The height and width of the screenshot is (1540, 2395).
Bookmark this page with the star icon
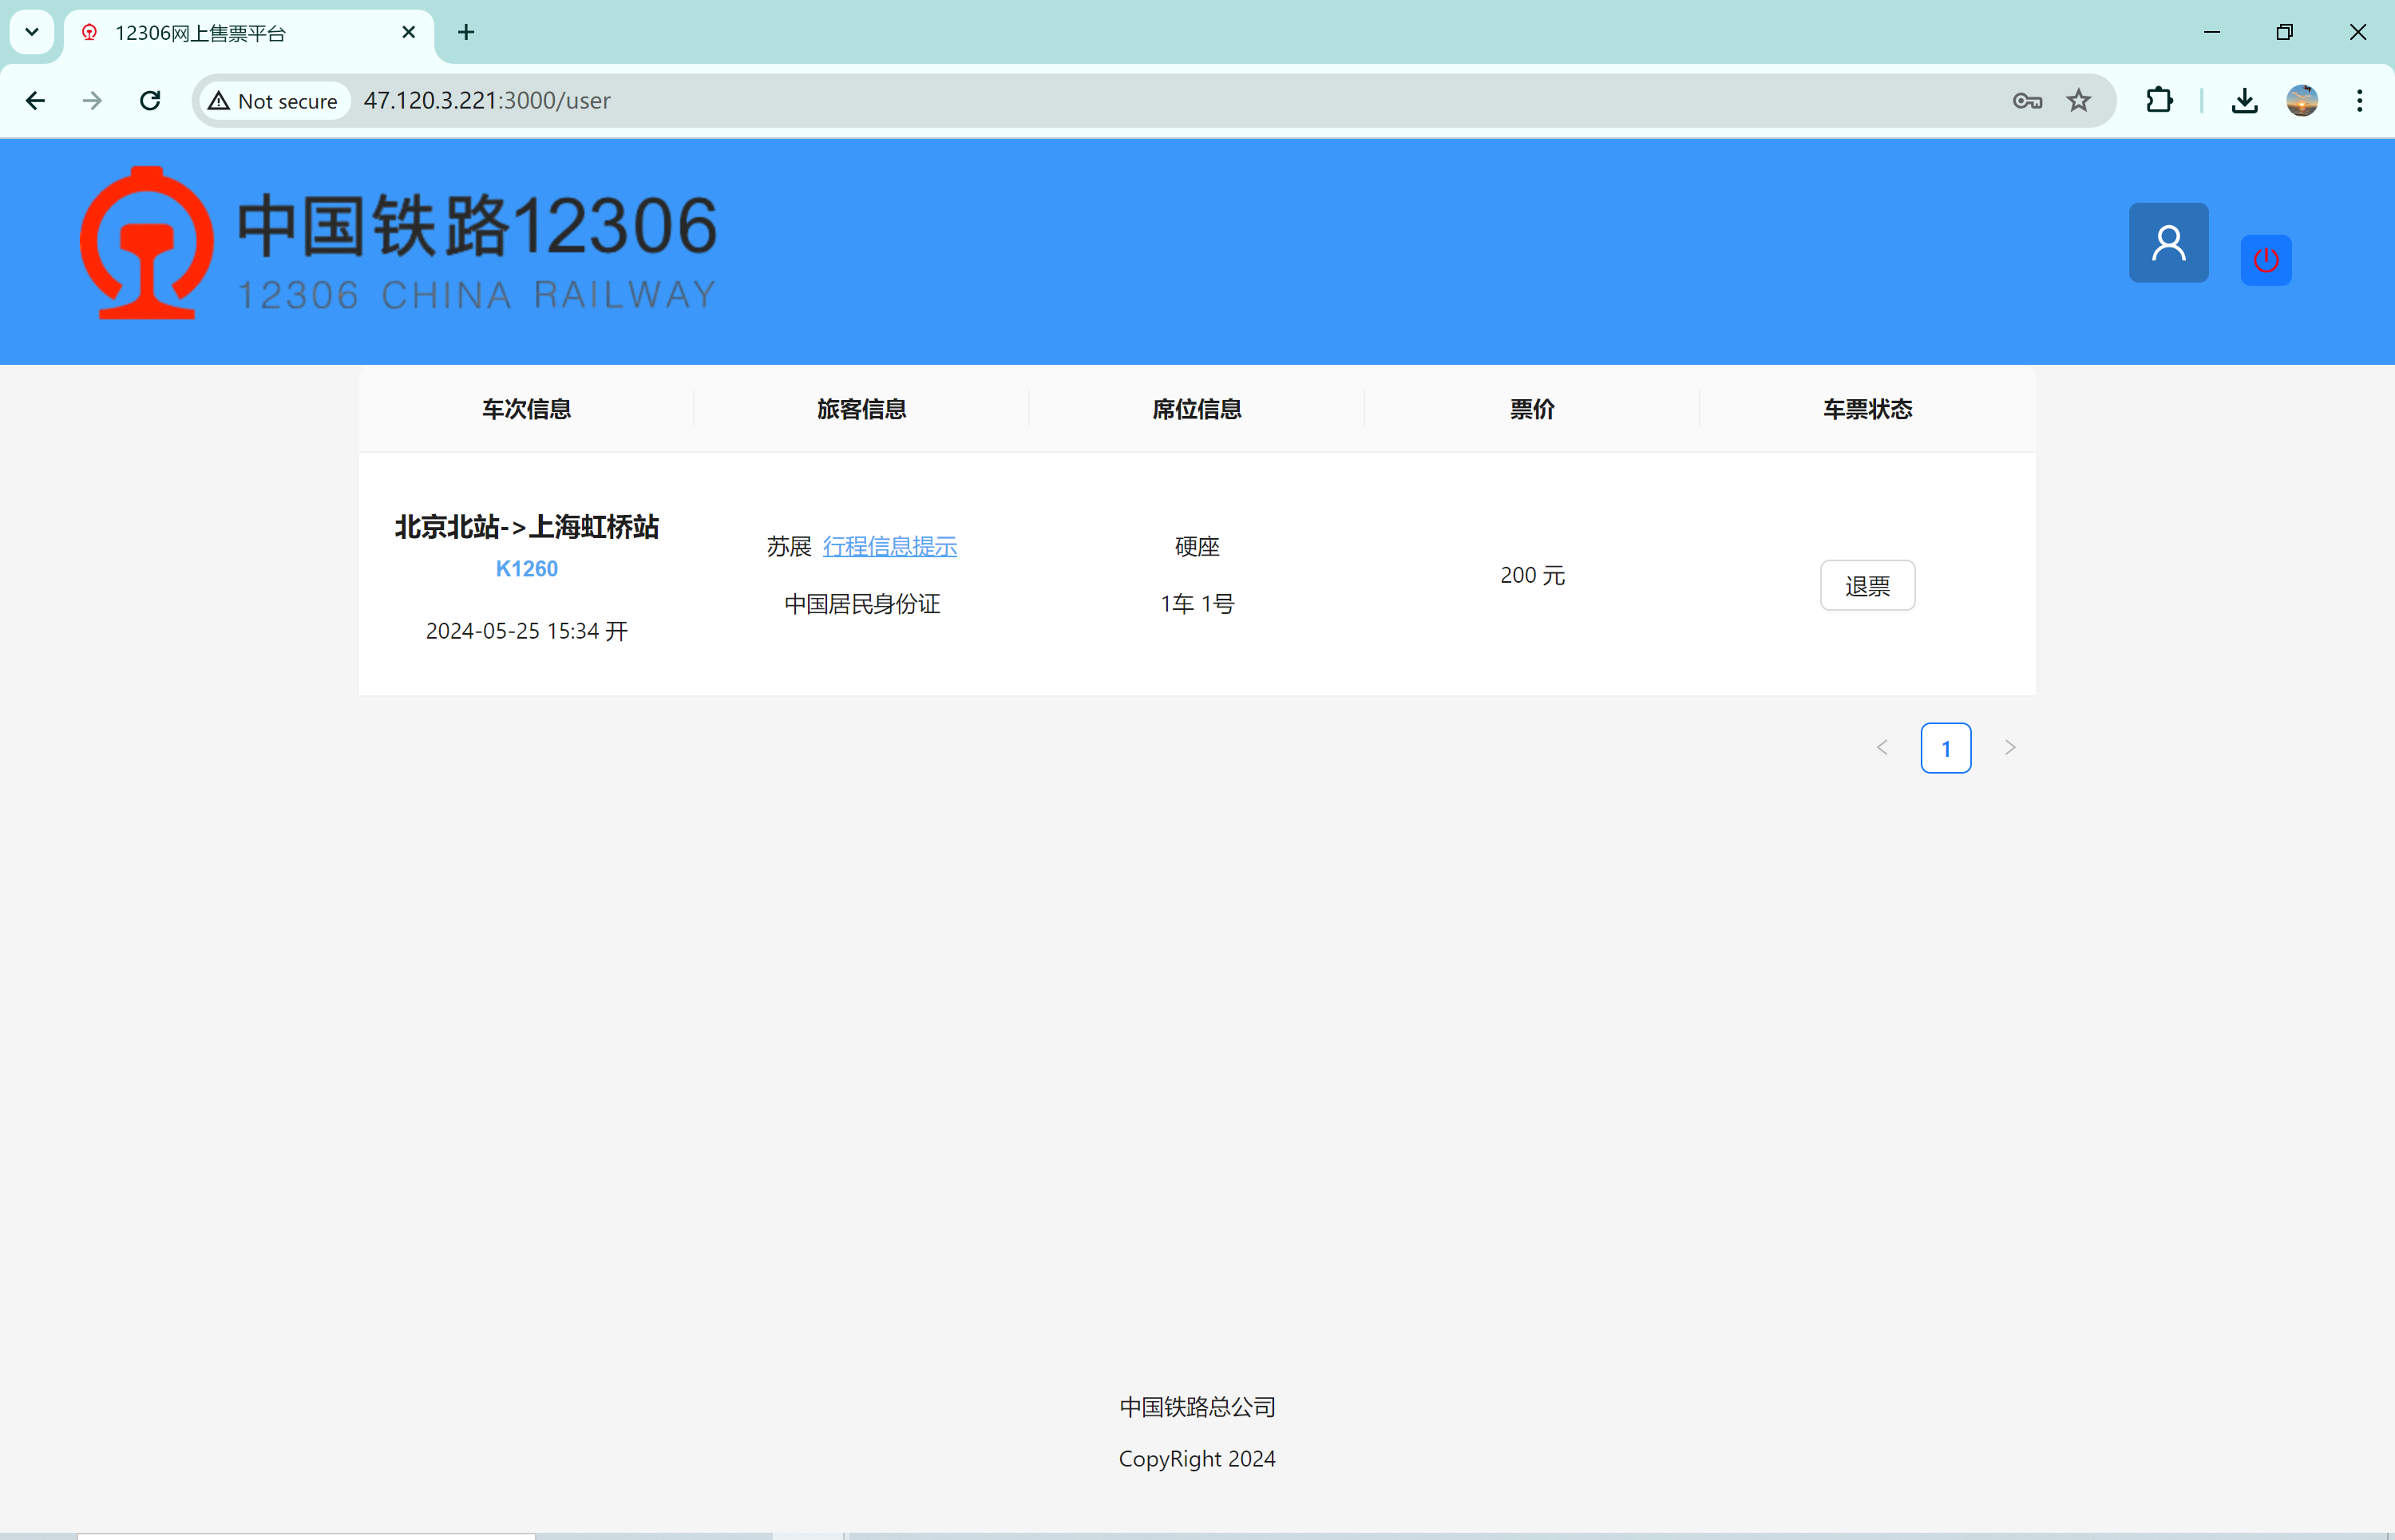tap(2079, 101)
